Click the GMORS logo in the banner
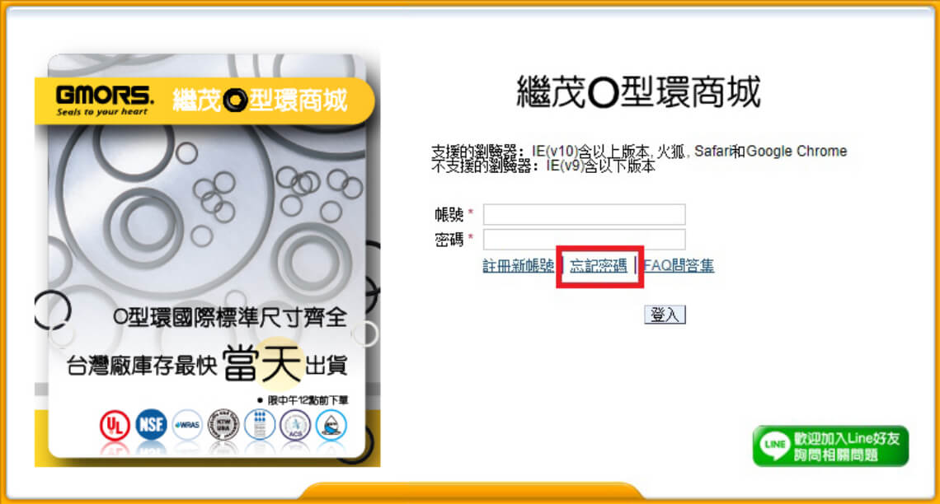This screenshot has width=940, height=504. 105,100
